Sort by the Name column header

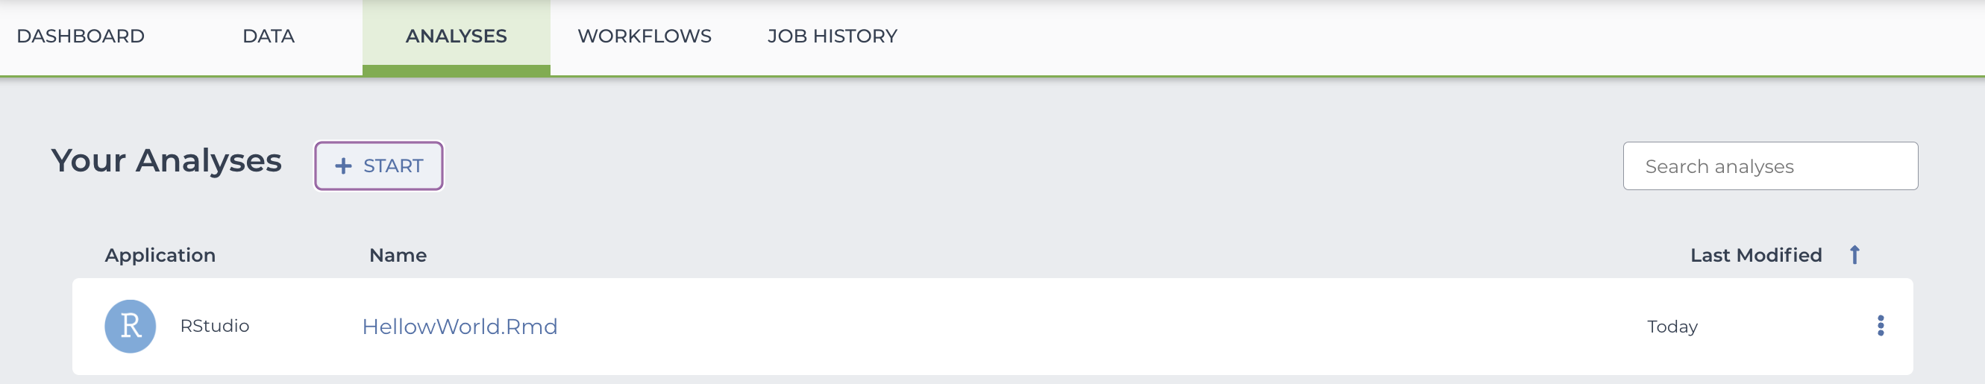398,255
